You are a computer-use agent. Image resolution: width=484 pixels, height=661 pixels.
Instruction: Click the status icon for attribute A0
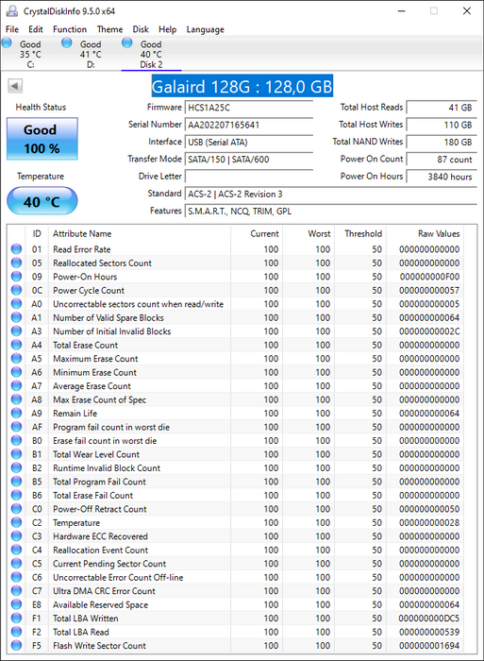pyautogui.click(x=16, y=304)
